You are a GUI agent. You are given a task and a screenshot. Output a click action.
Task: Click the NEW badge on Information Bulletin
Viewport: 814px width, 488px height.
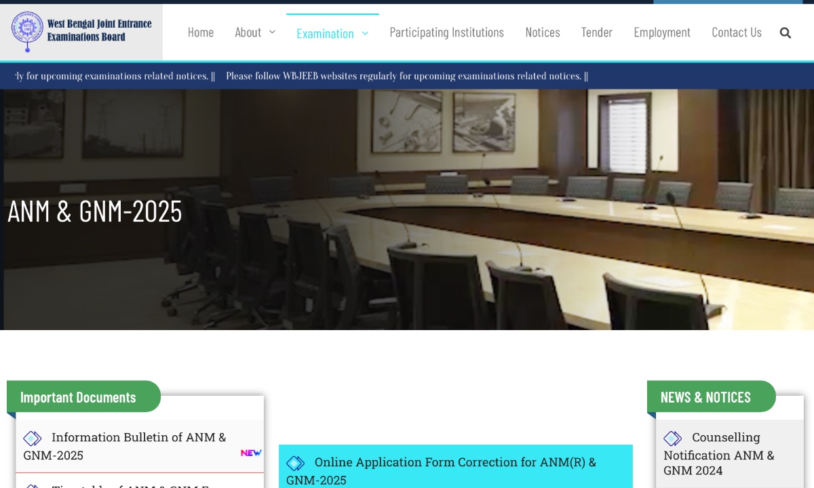click(251, 453)
